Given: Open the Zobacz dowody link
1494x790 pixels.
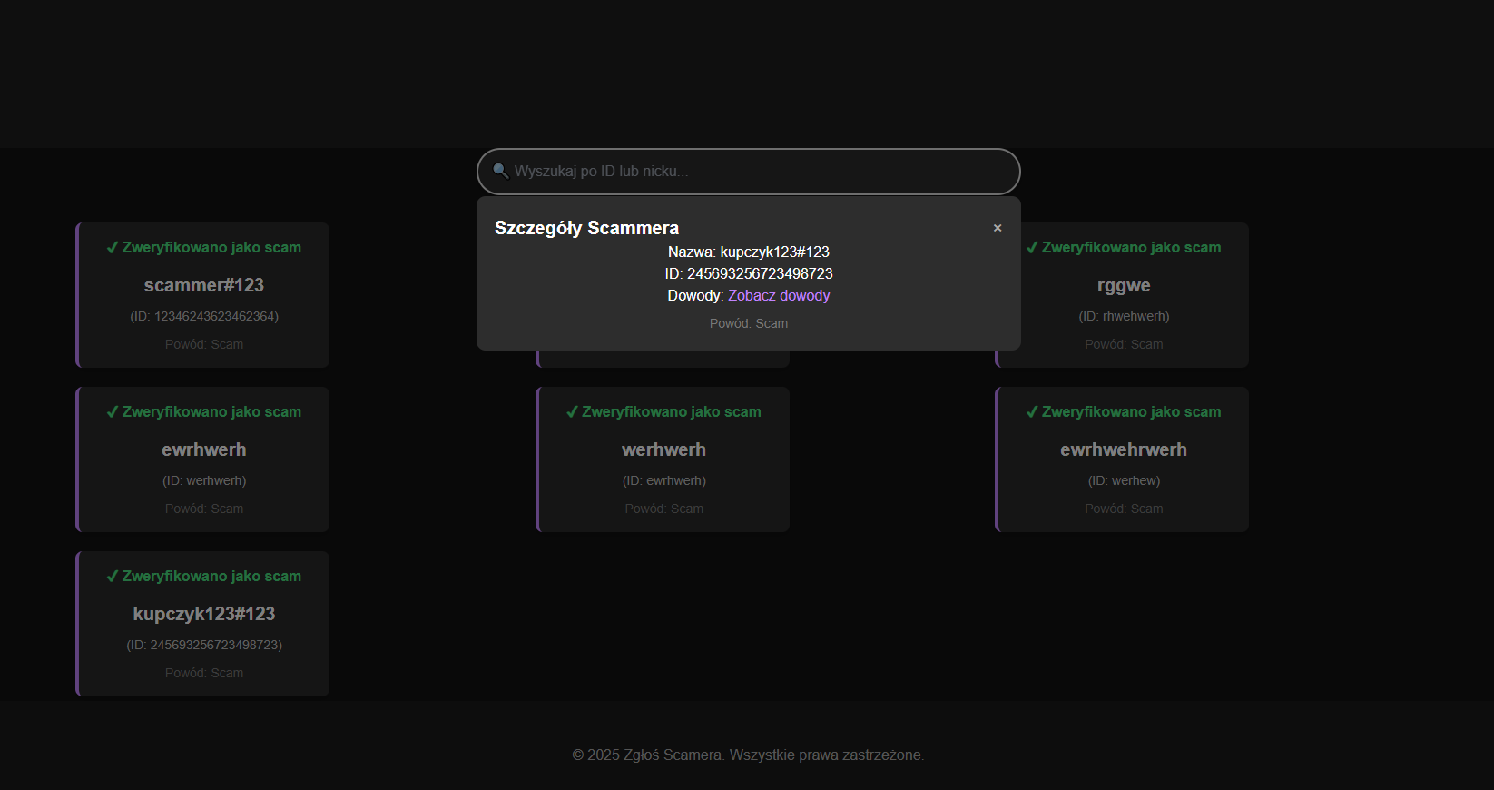Looking at the screenshot, I should pos(779,295).
